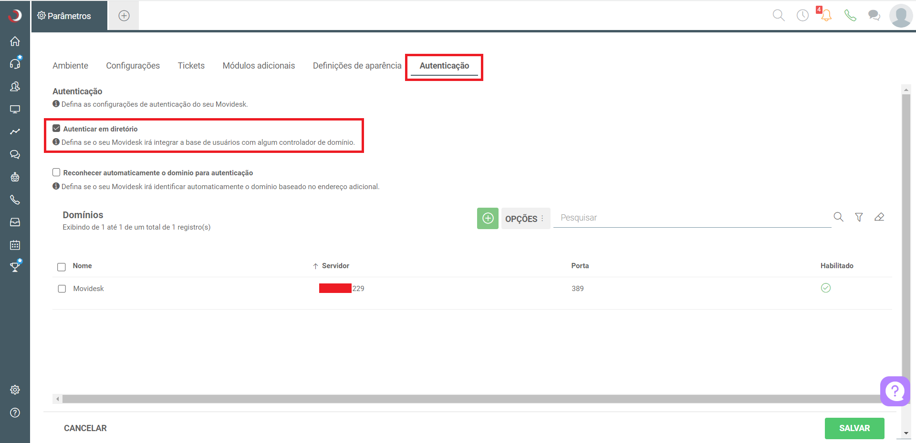
Task: Open the calendar icon in sidebar
Action: 15,245
